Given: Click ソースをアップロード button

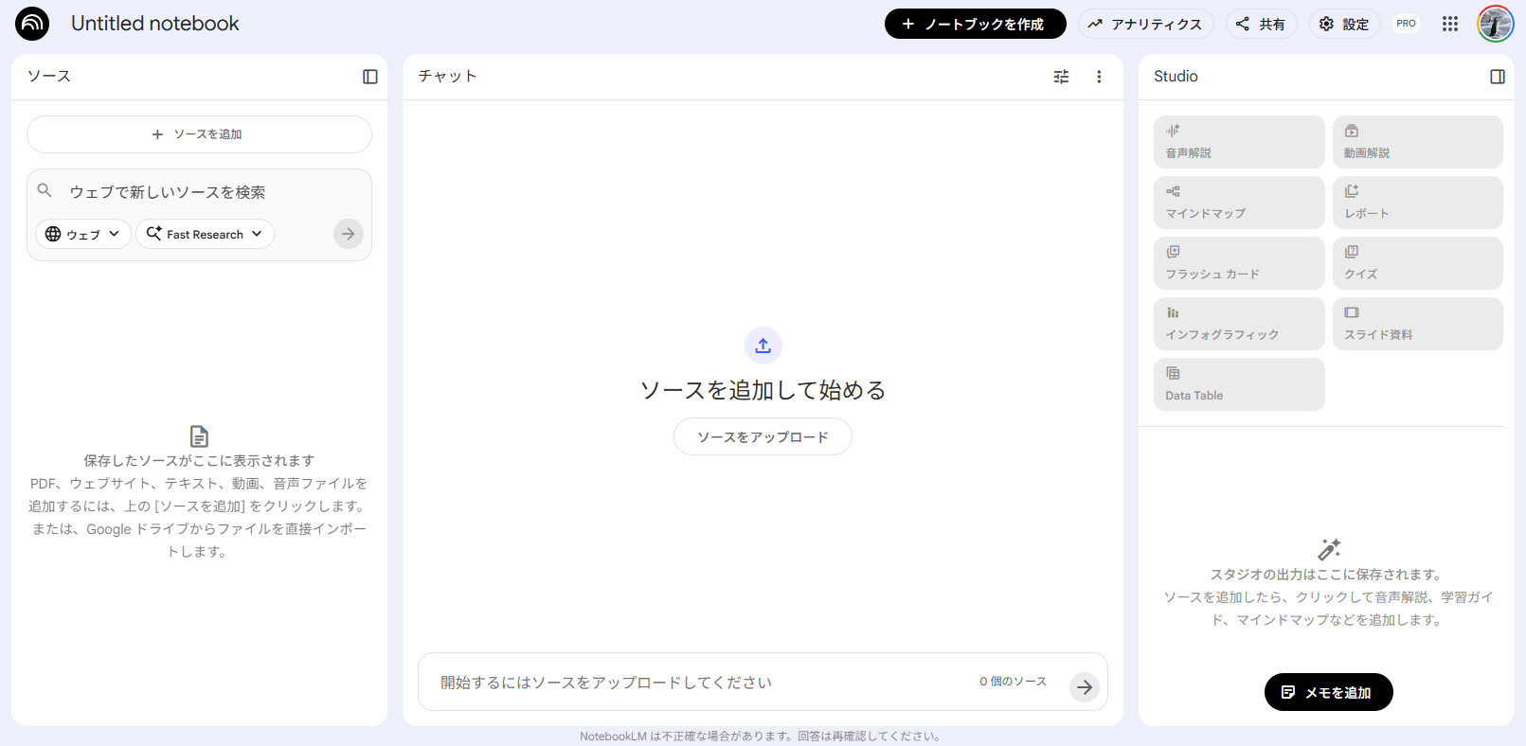Looking at the screenshot, I should pyautogui.click(x=763, y=436).
